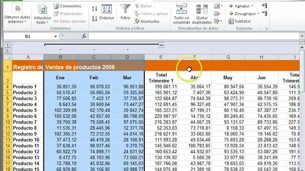Image resolution: width=305 pixels, height=171 pixels.
Task: Select row 10 header
Action: pyautogui.click(x=8, y=122)
